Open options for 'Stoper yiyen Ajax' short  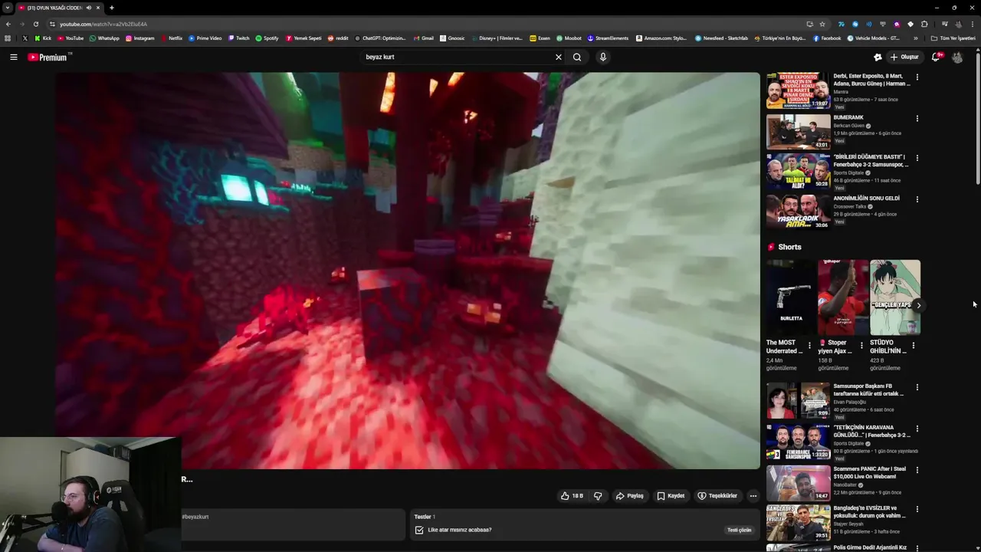tap(861, 346)
